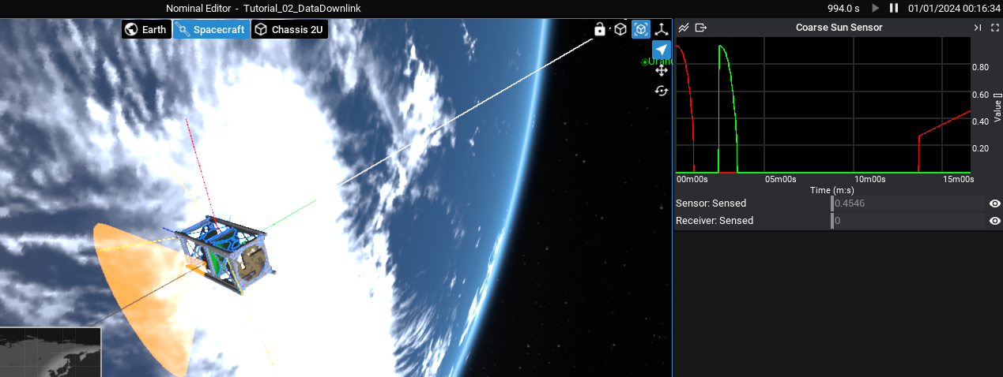The image size is (1003, 377).
Task: Open the Chassis 2U component
Action: [289, 30]
